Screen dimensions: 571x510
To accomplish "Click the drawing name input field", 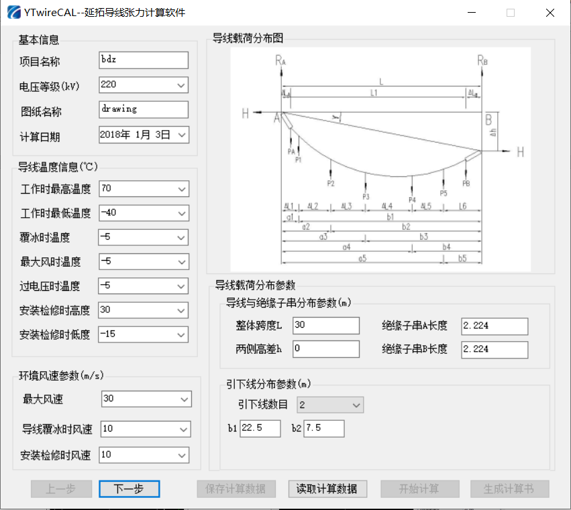I will click(x=143, y=109).
